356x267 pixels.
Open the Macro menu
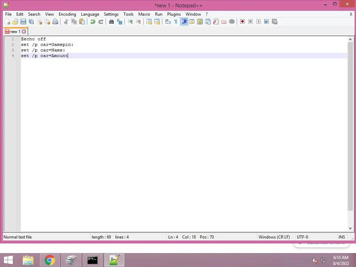pyautogui.click(x=144, y=14)
